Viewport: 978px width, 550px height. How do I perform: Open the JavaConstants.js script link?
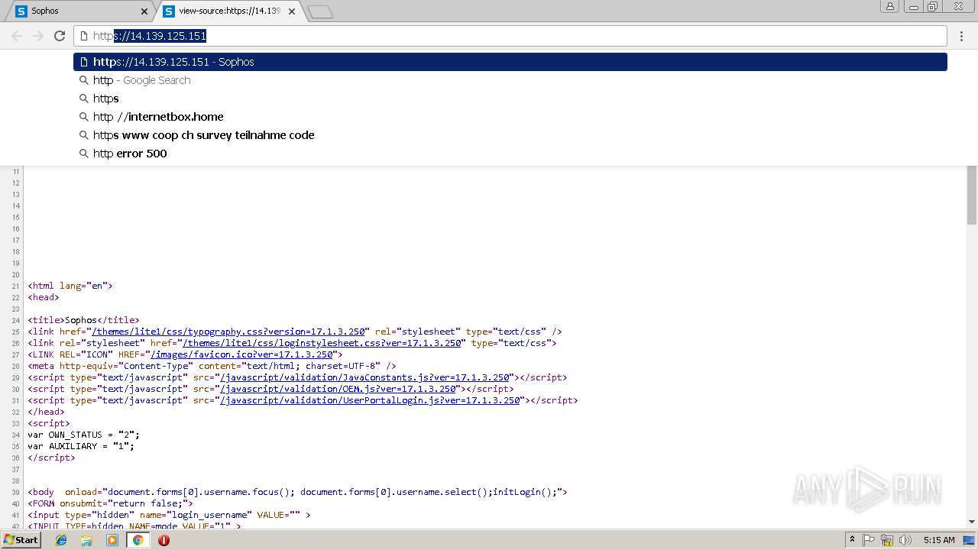[x=364, y=377]
